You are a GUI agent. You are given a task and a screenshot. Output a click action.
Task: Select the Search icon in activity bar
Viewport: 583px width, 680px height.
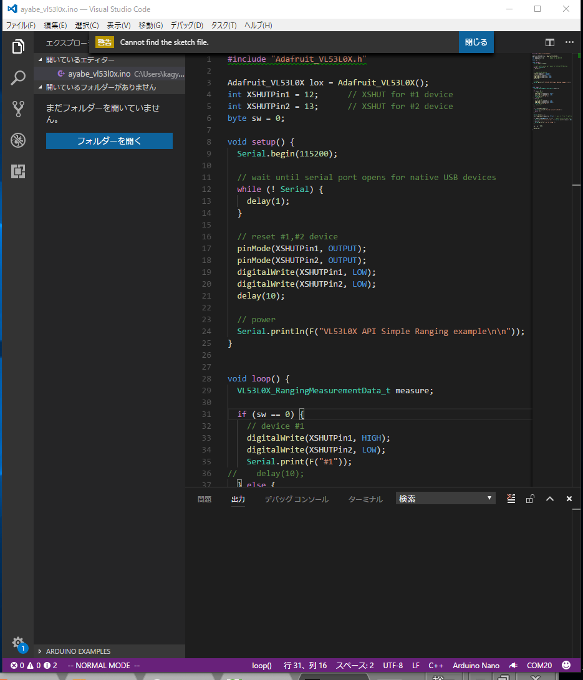(17, 78)
